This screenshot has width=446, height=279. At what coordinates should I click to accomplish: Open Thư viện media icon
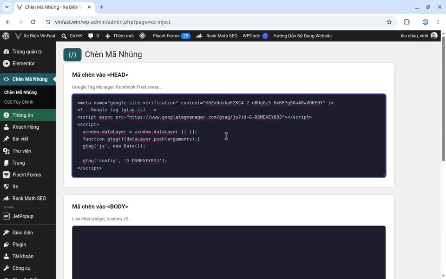6,151
